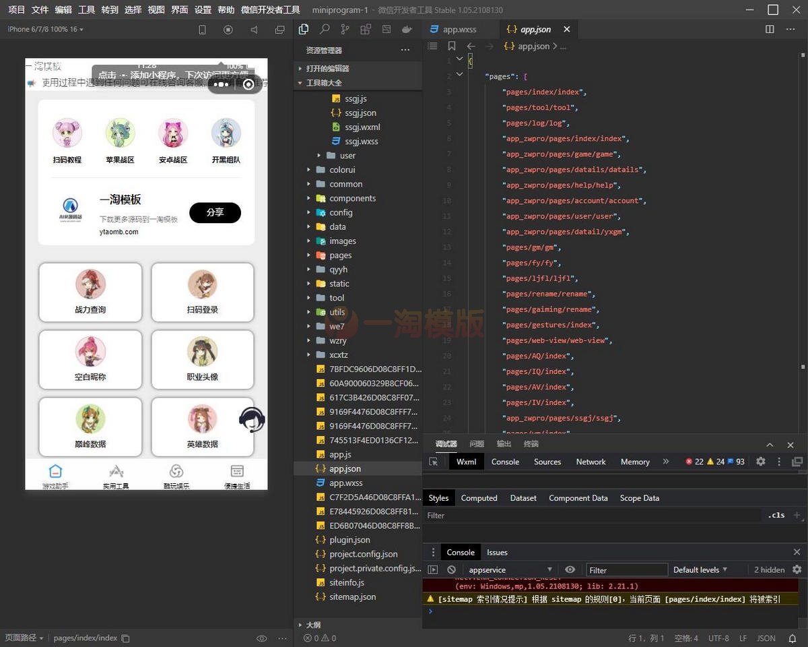Open the iPhone 6/7/8 device dropdown
This screenshot has height=647, width=808.
45,30
